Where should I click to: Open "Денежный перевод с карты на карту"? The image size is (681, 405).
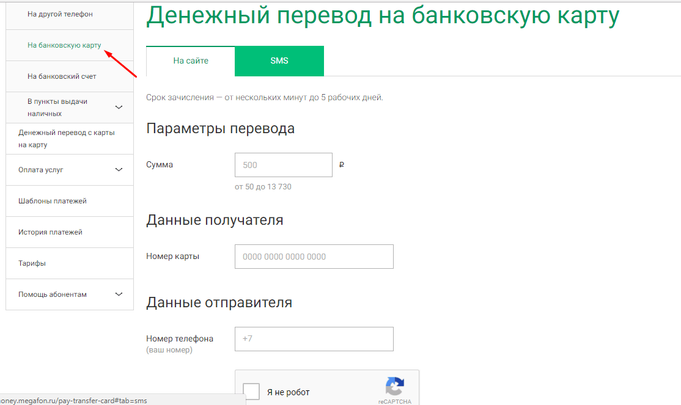[67, 139]
